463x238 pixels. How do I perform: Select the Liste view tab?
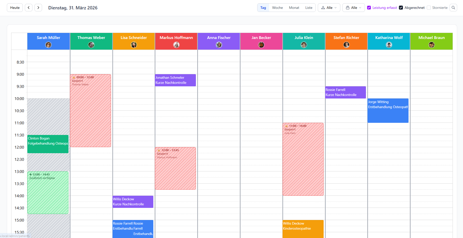coord(309,8)
